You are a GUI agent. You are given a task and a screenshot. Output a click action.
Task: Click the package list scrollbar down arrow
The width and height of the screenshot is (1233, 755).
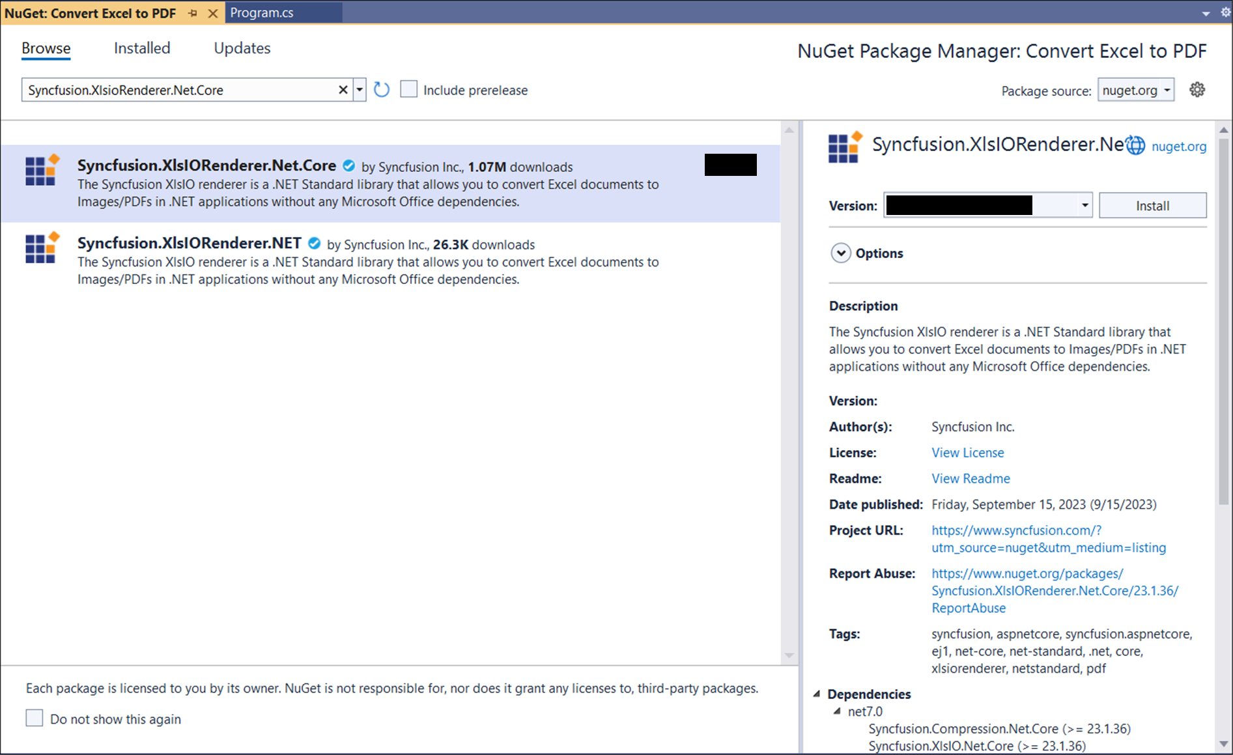click(789, 655)
